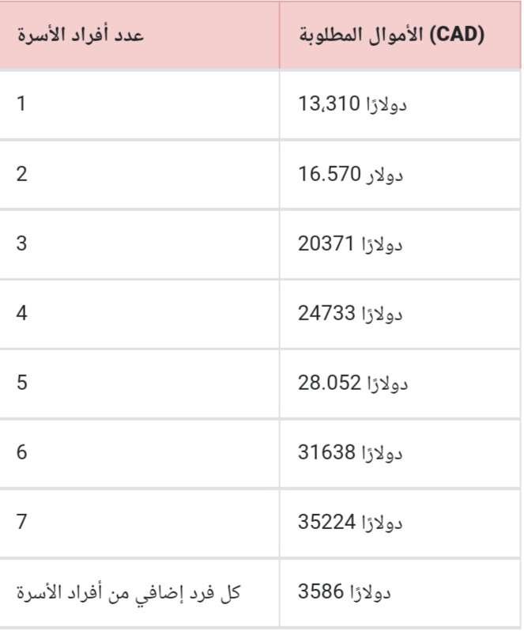Select family size number 6 cell
The width and height of the screenshot is (524, 631).
[x=139, y=453]
